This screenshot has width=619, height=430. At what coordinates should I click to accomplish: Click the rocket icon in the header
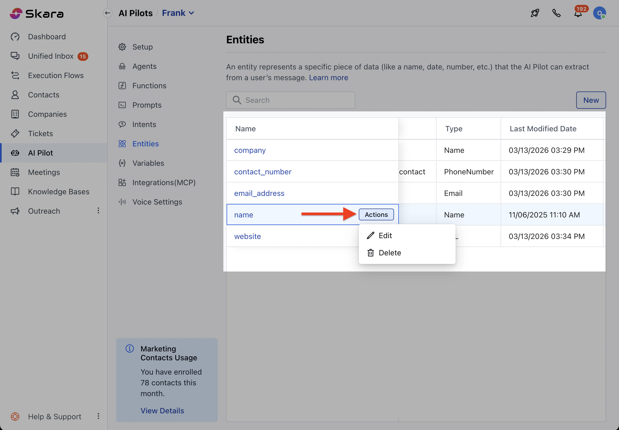point(535,13)
